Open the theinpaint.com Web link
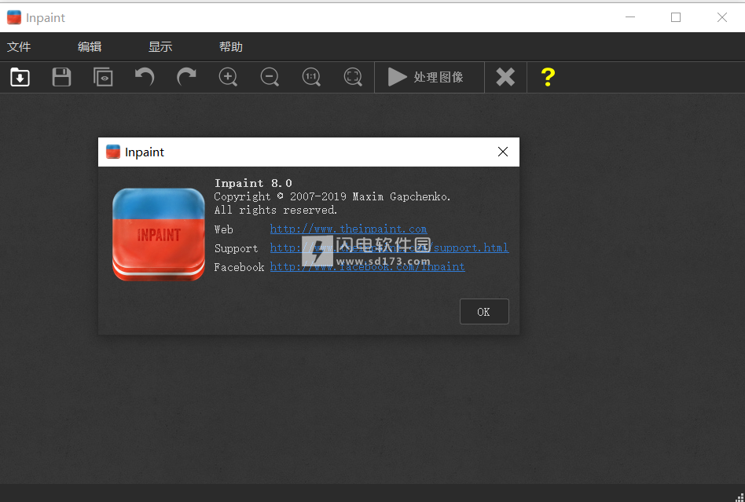 [x=348, y=229]
